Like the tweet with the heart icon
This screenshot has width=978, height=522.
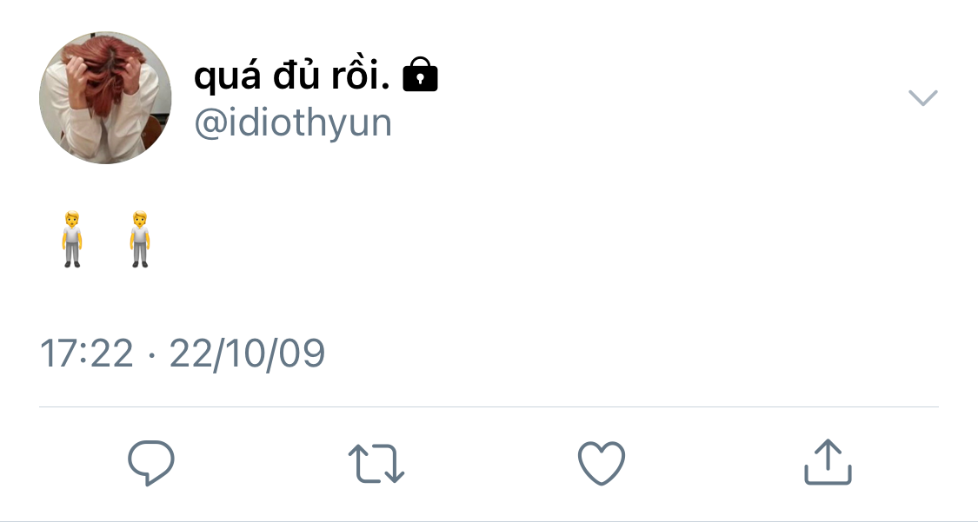602,463
